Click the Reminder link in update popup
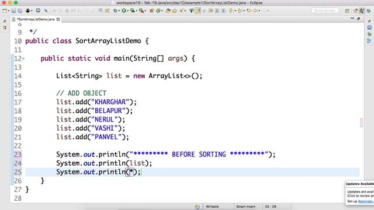Screen dimensions: 374x210 [x=366, y=201]
